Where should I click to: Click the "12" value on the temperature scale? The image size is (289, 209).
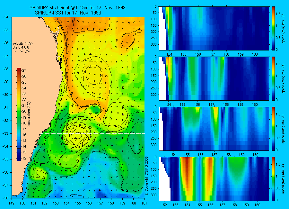click(x=24, y=158)
